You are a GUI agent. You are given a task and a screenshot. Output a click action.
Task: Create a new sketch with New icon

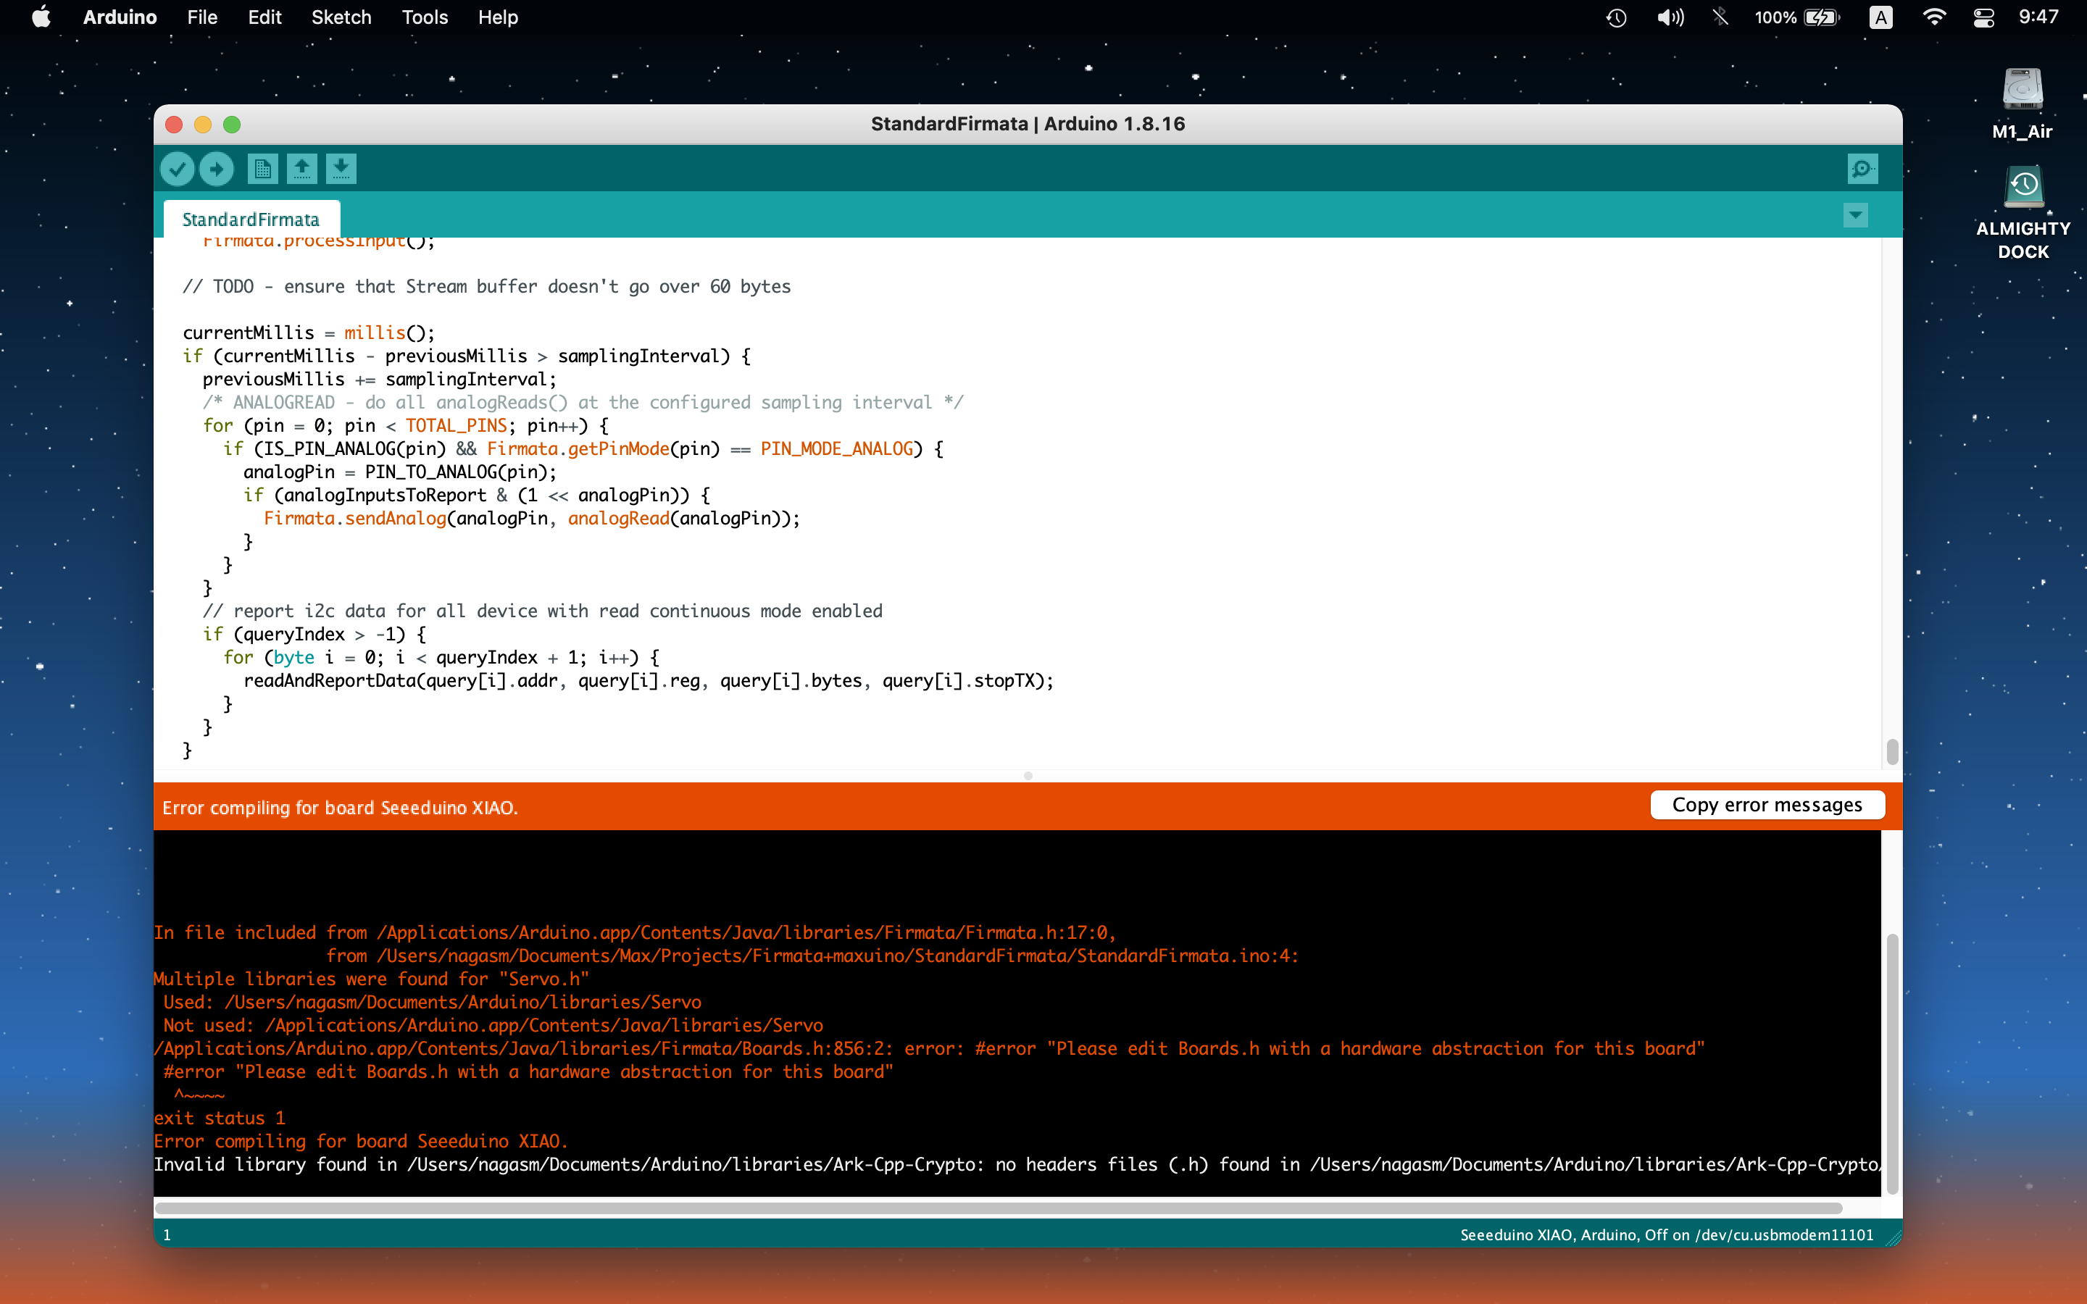(262, 168)
